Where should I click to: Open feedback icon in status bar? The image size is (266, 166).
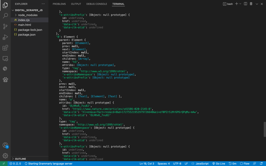point(255,164)
